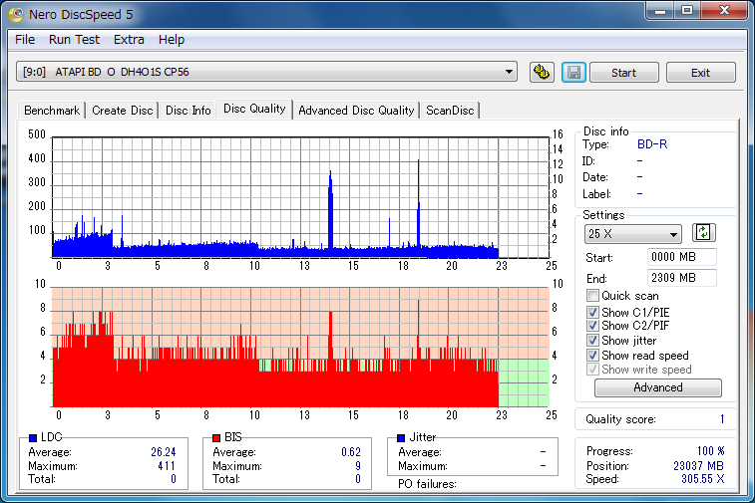Open the Help menu
The width and height of the screenshot is (755, 503).
pos(172,40)
